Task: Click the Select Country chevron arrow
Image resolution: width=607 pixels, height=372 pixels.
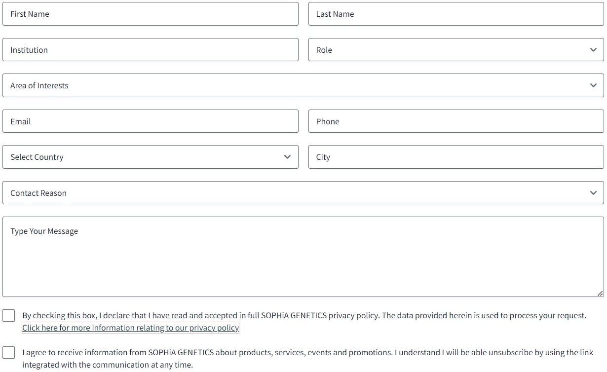Action: [288, 157]
